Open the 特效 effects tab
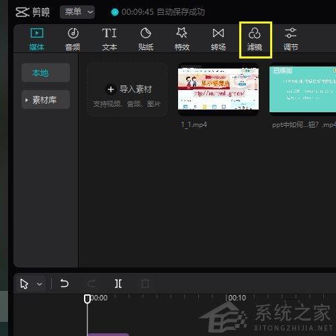 coord(182,40)
